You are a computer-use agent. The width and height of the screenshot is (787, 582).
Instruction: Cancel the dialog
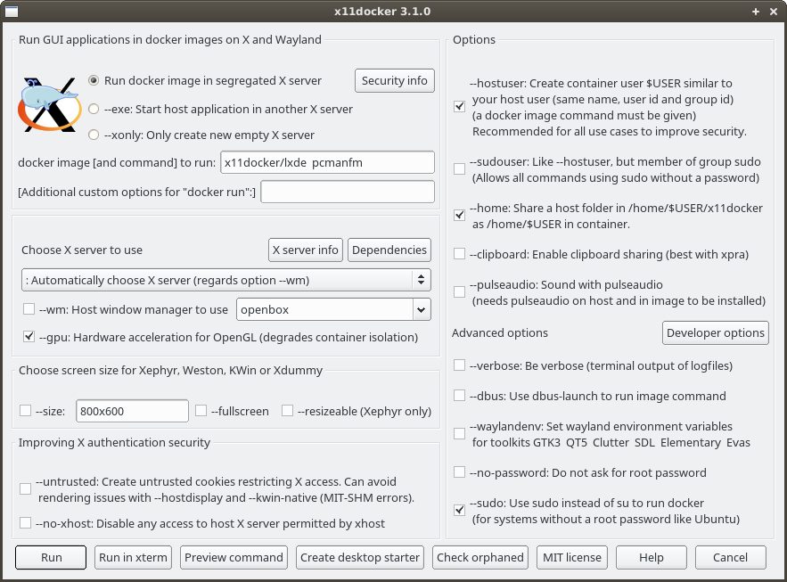click(730, 557)
